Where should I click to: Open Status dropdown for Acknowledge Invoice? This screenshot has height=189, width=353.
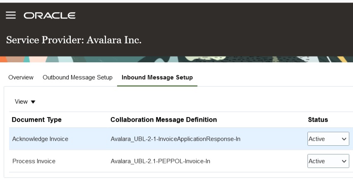[328, 139]
